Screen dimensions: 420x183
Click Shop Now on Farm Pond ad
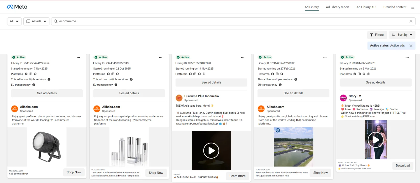(x=321, y=173)
